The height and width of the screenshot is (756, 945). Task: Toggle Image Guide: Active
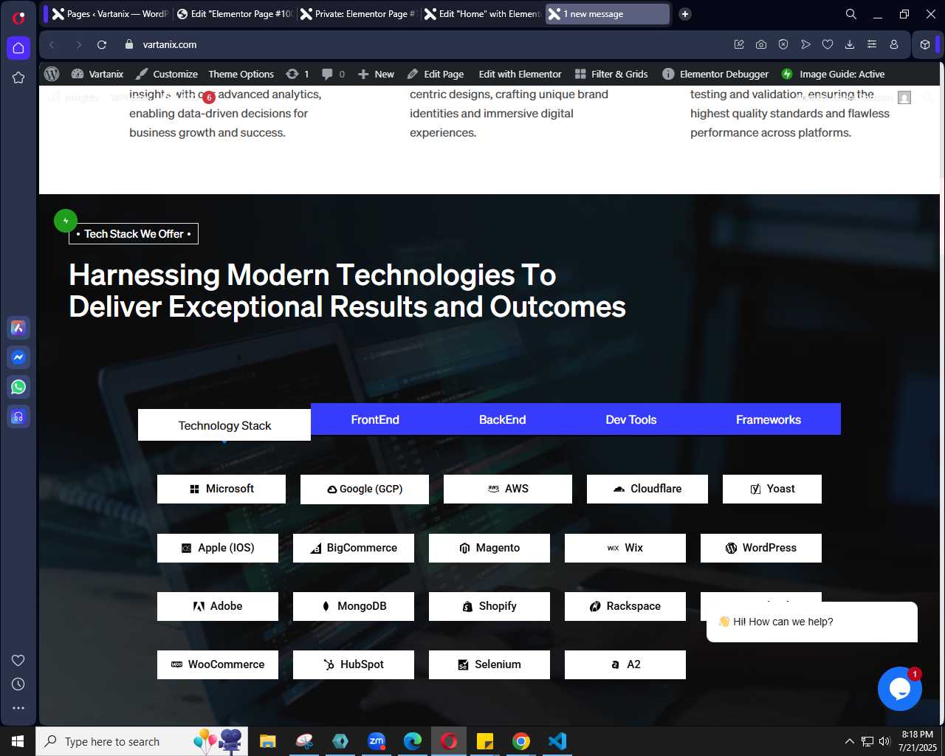833,74
